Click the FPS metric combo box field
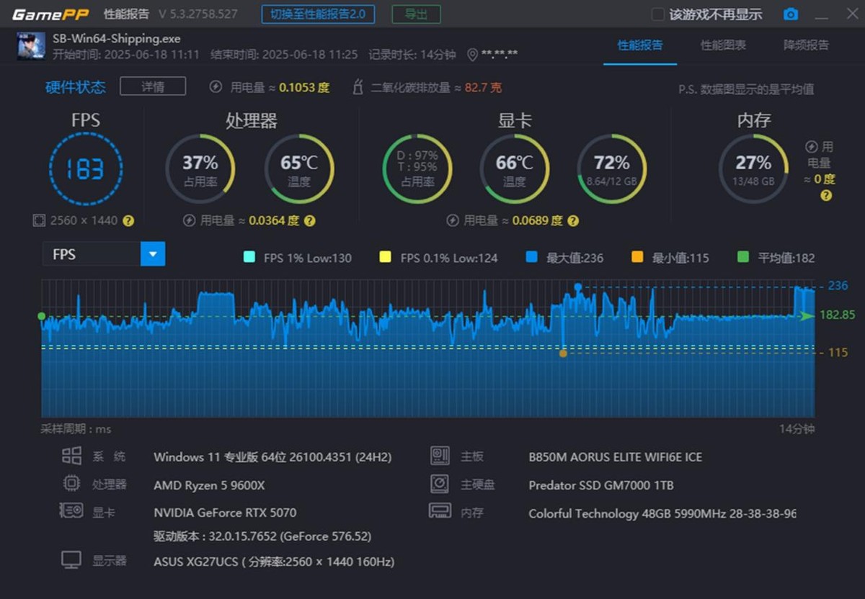 [104, 254]
